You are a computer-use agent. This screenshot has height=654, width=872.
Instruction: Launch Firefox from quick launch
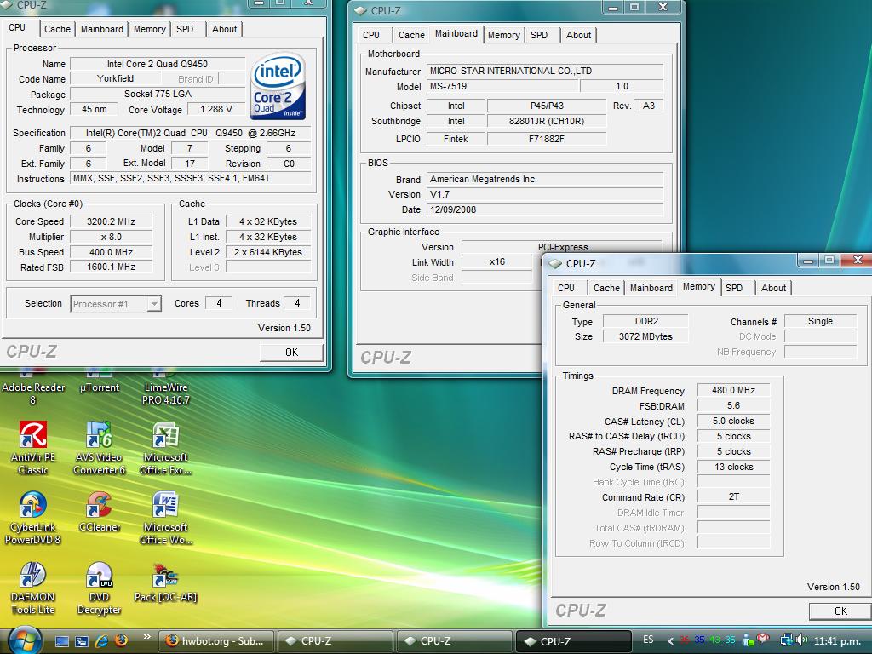pyautogui.click(x=121, y=641)
